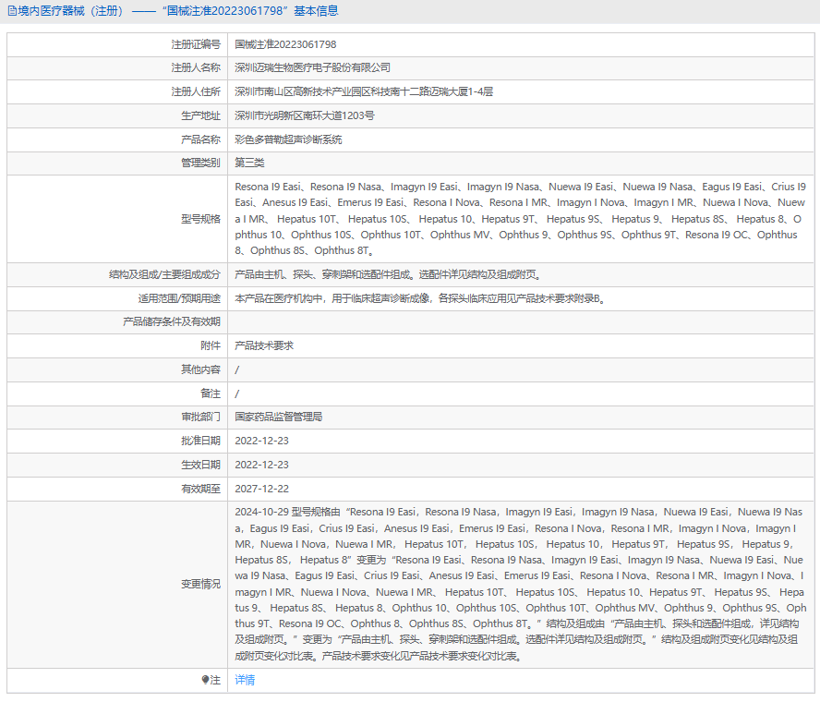Click the 生效日期 value 2022-12-23

[x=261, y=465]
